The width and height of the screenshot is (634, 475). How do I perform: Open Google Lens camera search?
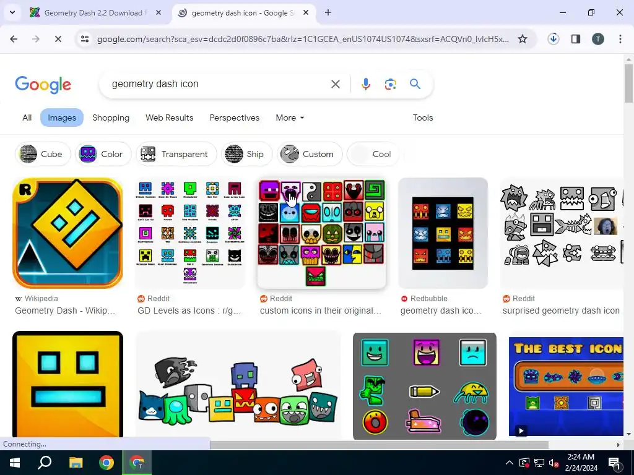coord(390,84)
